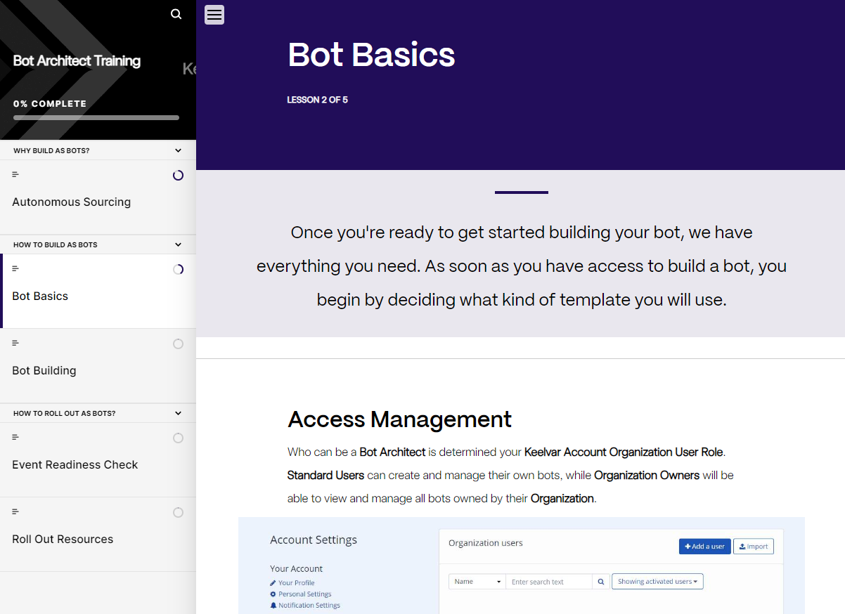Viewport: 845px width, 614px height.
Task: Click the lesson-type icon above Bot Basics
Action: click(x=15, y=268)
